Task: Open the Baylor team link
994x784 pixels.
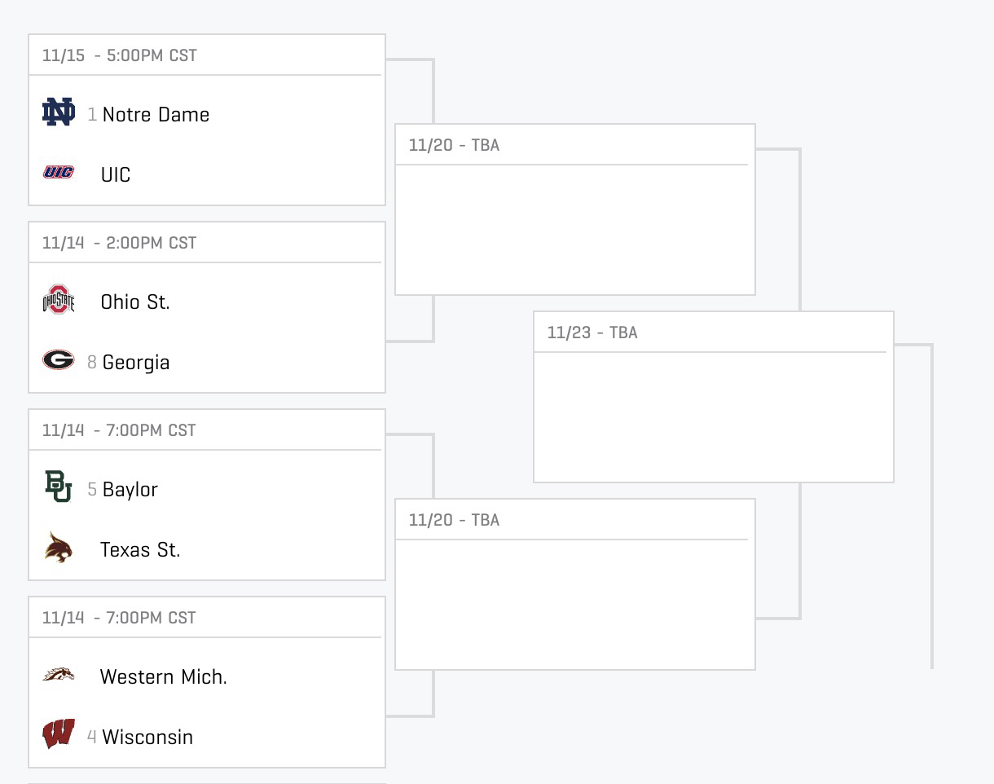Action: tap(130, 490)
